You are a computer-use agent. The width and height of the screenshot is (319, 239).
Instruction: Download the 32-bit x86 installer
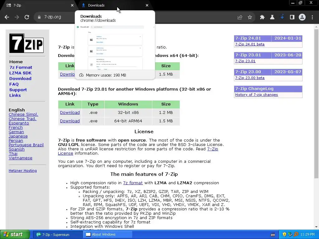pos(70,113)
